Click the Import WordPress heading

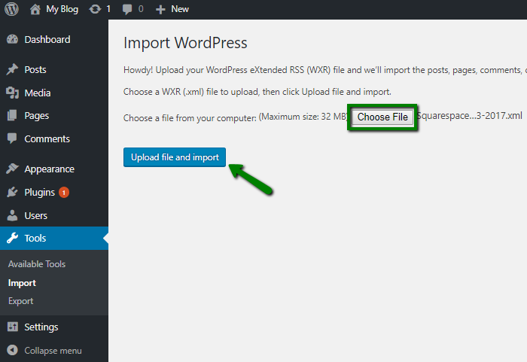(185, 43)
